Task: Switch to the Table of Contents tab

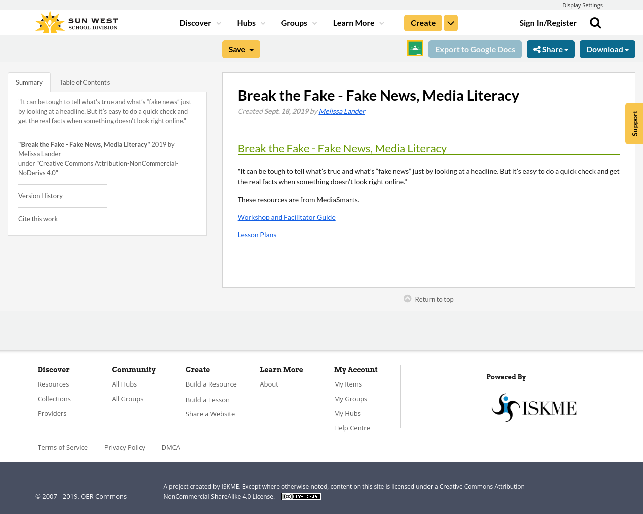Action: pos(84,81)
